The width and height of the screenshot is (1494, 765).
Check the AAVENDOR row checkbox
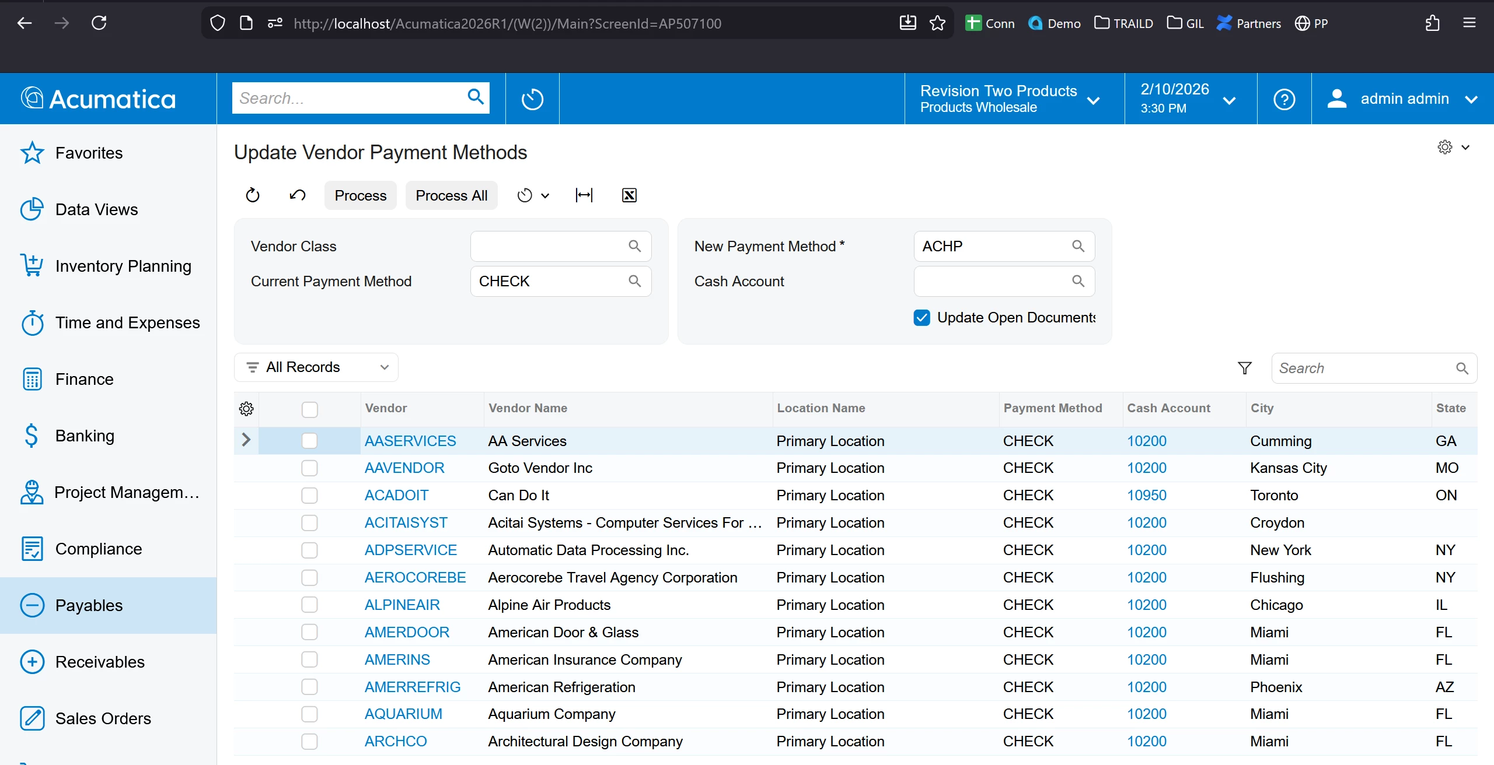pos(309,468)
